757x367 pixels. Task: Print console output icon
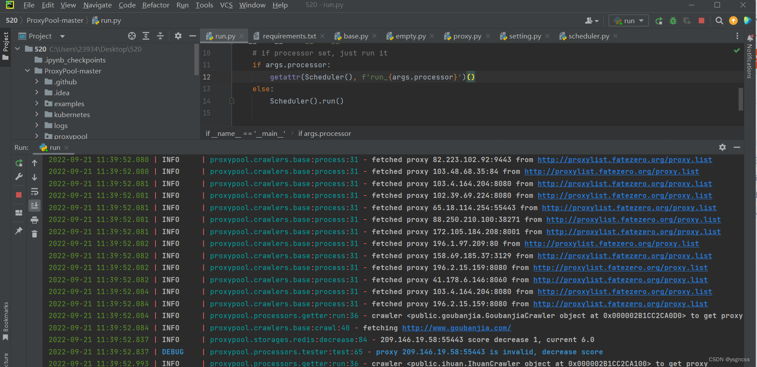(35, 220)
